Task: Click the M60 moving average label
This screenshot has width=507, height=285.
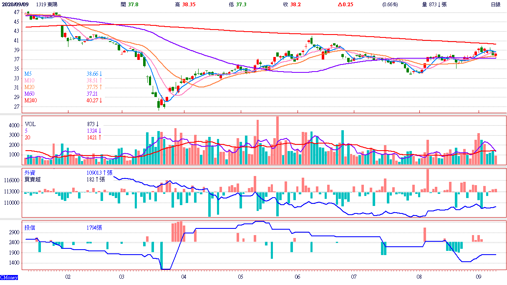Action: pyautogui.click(x=29, y=94)
